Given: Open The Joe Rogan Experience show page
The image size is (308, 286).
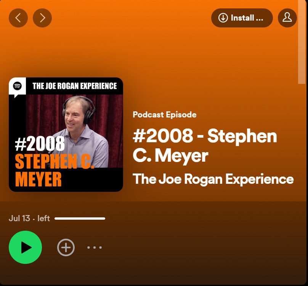Looking at the screenshot, I should click(213, 179).
